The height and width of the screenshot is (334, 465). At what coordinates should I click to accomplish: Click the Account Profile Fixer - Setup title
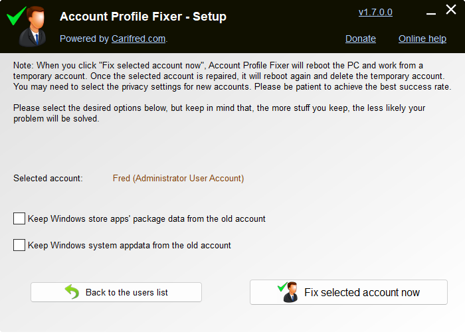(x=143, y=17)
